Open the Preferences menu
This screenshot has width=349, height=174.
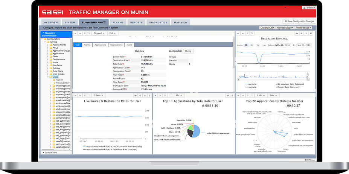tap(303, 27)
